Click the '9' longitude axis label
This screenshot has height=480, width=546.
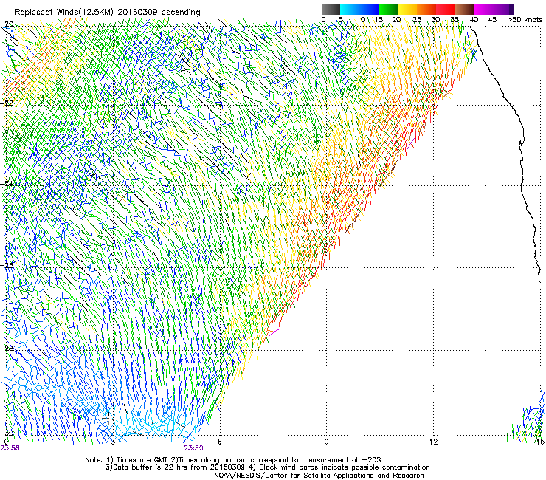(x=326, y=442)
